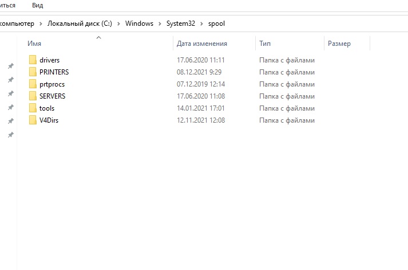The width and height of the screenshot is (408, 270).
Task: Click the SERVERS folder name
Action: point(52,96)
